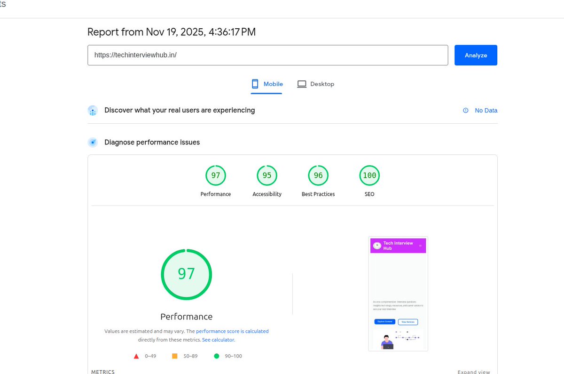The width and height of the screenshot is (564, 374).
Task: Click the Tech Interview Hub page thumbnail
Action: 398,293
